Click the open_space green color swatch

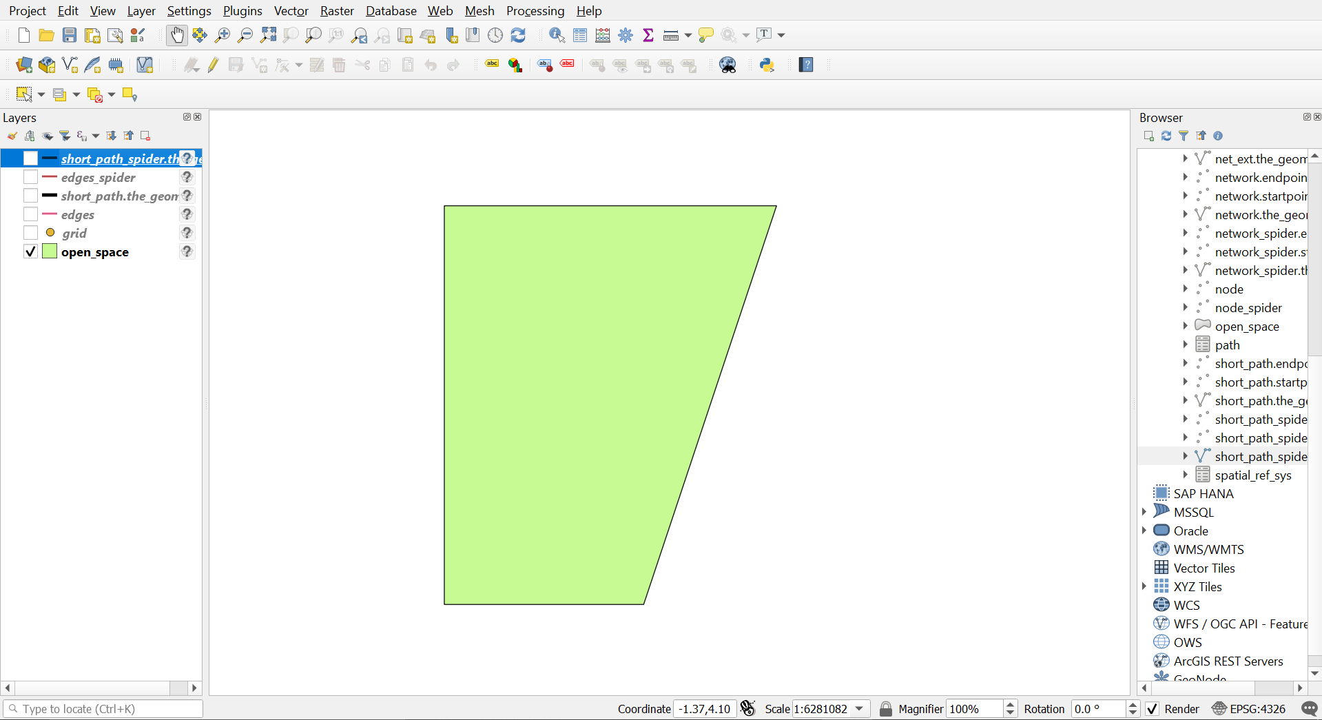point(50,251)
